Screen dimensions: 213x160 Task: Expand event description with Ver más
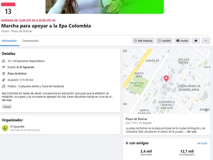pyautogui.click(x=7, y=100)
